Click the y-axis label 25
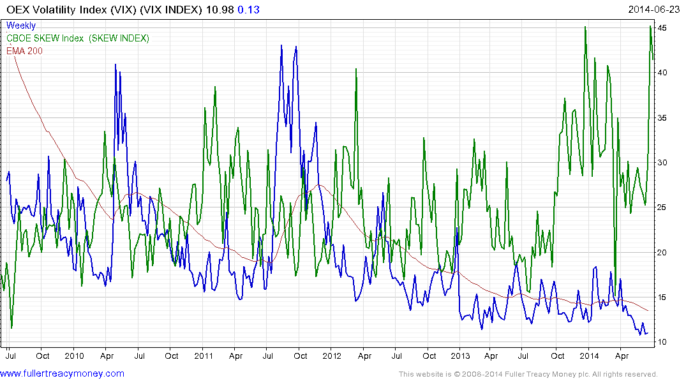This screenshot has height=383, width=686. [x=662, y=207]
